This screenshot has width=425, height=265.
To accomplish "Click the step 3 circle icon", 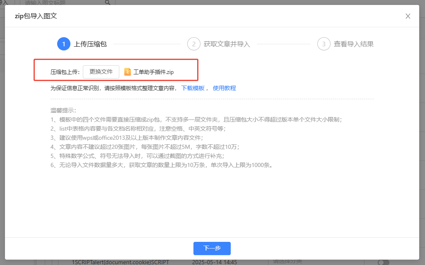I will [x=324, y=44].
